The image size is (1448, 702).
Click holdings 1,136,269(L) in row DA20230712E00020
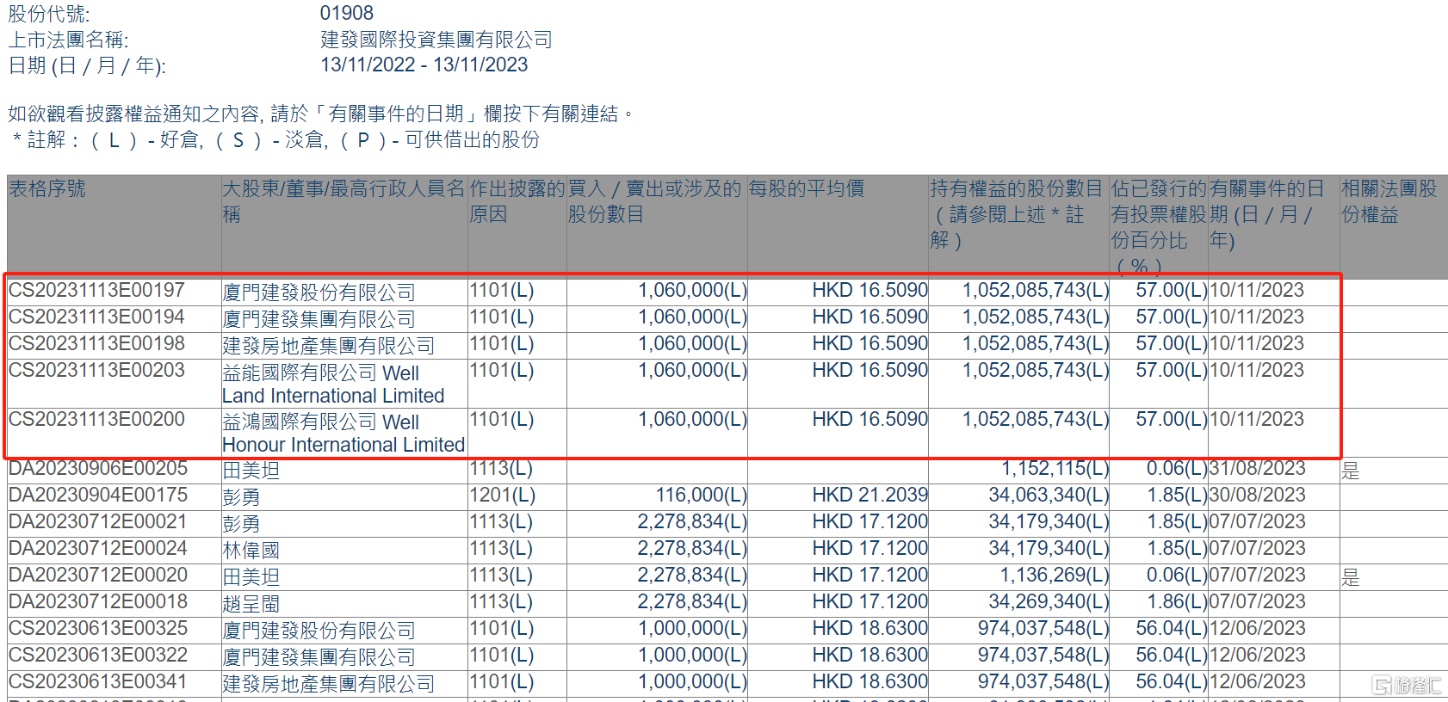(x=1055, y=576)
